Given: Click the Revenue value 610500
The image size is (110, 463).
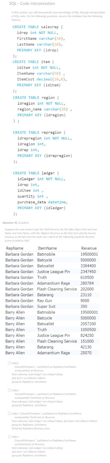Looking at the screenshot, I should [x=87, y=277].
